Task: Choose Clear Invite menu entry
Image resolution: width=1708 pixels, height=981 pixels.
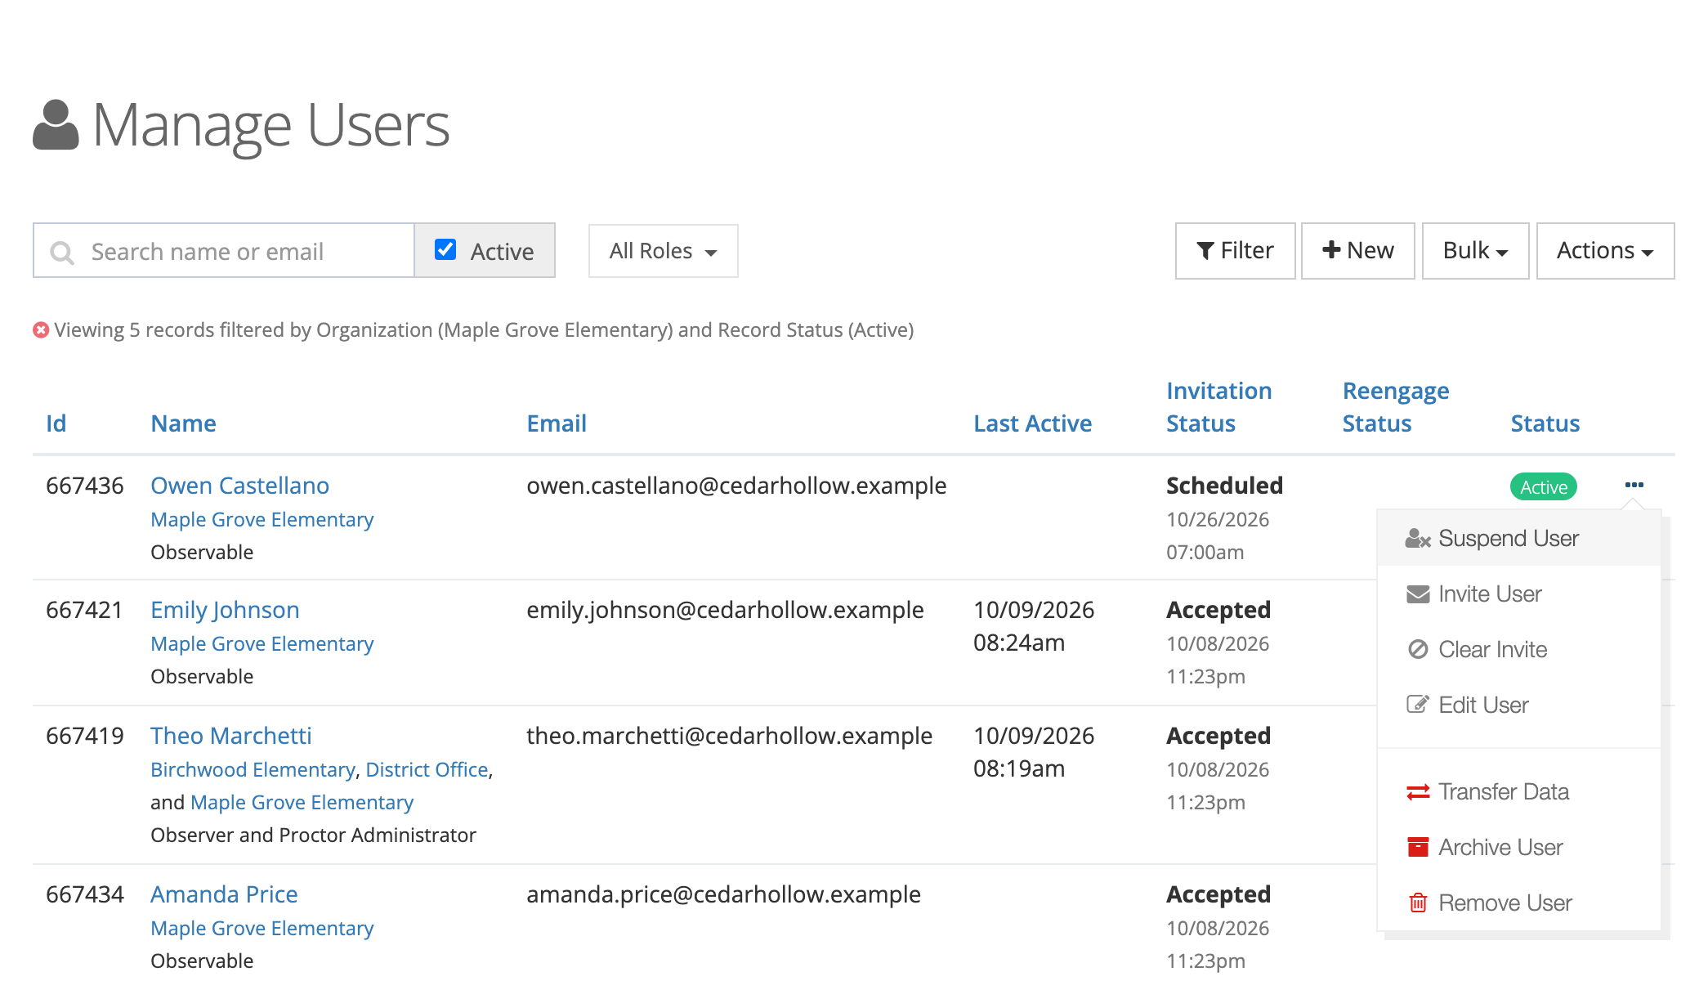Action: [1519, 650]
